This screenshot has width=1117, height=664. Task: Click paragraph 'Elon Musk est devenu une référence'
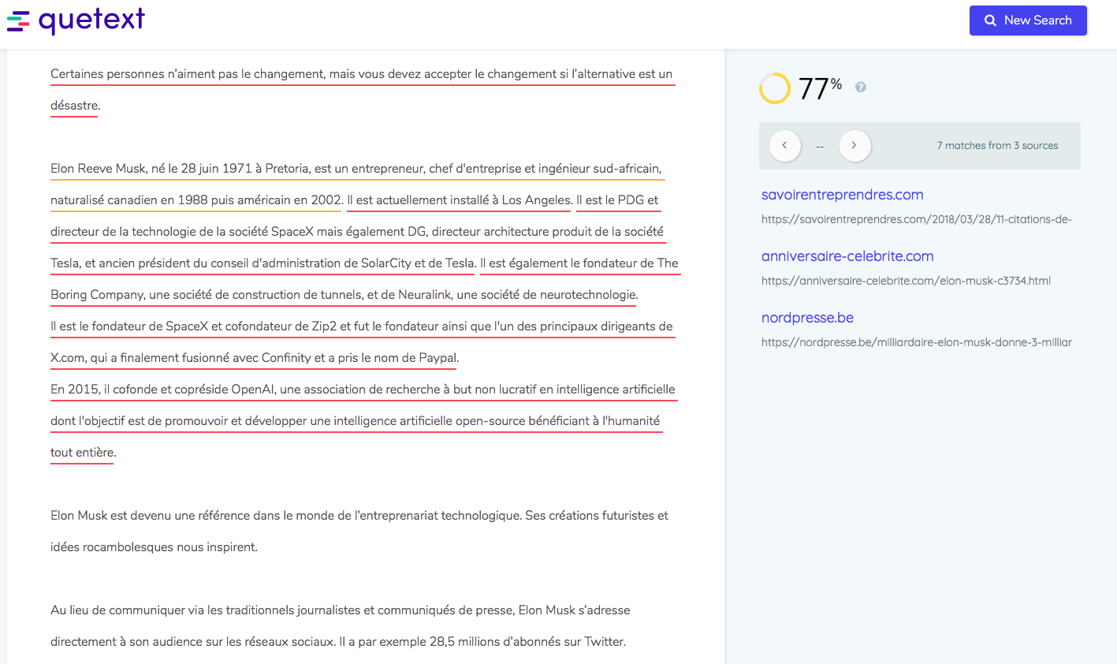pos(359,516)
